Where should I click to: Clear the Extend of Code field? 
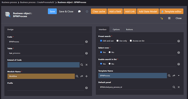[x=86, y=65]
